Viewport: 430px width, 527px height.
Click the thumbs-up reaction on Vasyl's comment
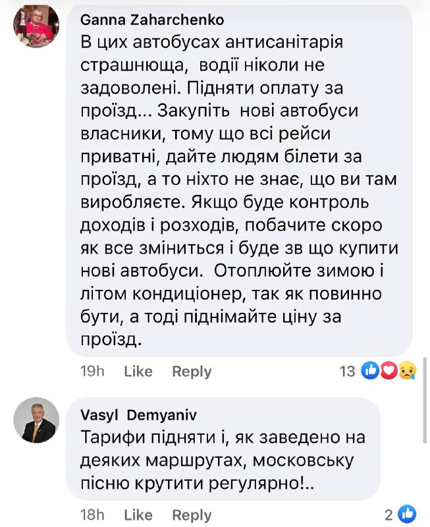point(408,514)
